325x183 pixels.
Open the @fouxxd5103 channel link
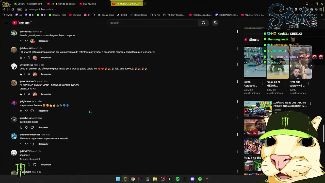tap(26, 65)
